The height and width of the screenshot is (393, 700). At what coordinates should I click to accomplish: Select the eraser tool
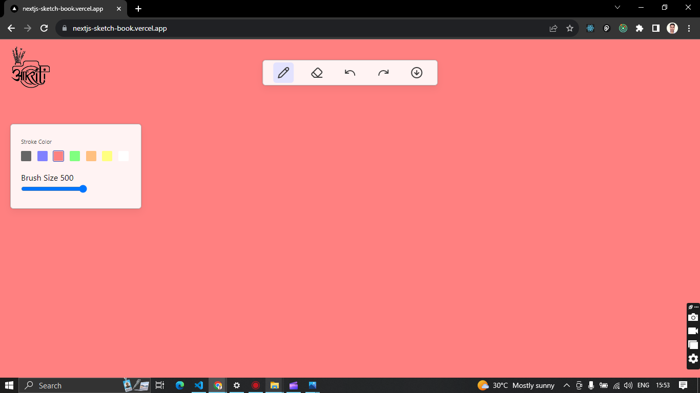(x=317, y=73)
